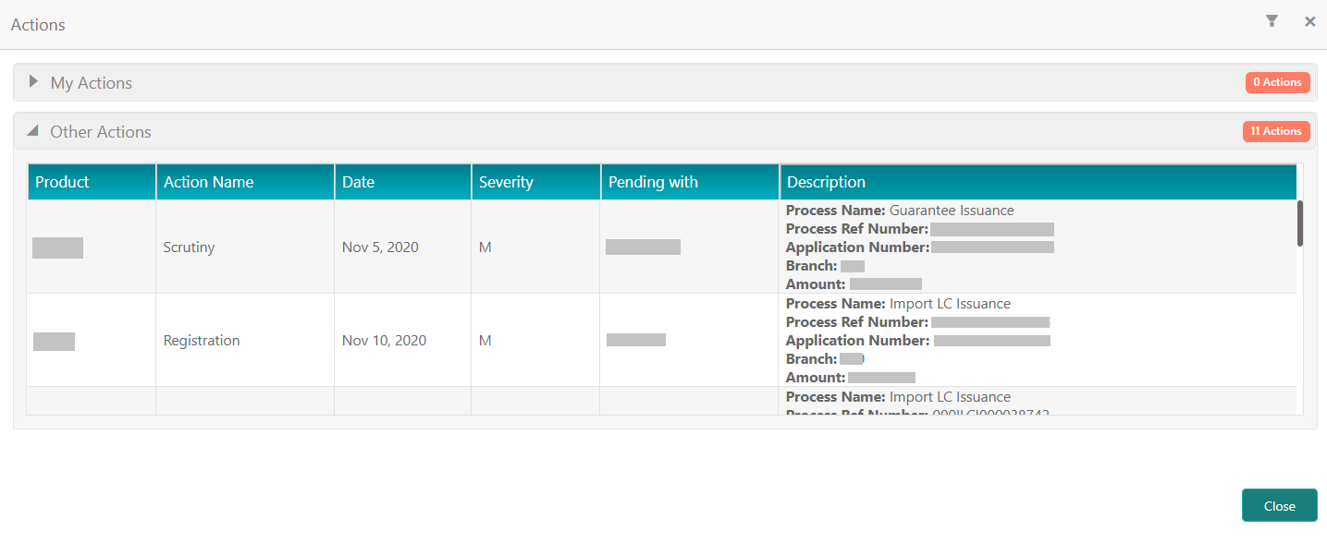Click the Pending with column header
This screenshot has width=1327, height=555.
[690, 182]
